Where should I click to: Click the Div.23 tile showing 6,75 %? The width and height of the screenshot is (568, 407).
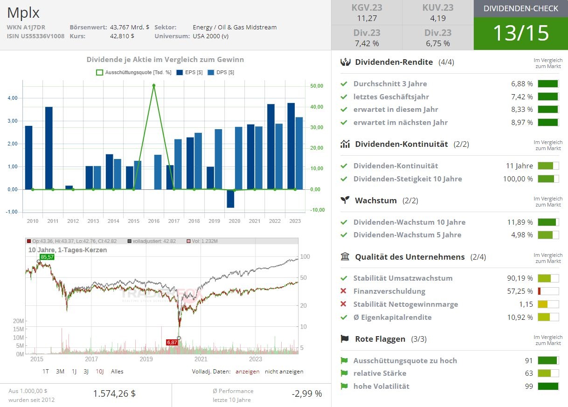point(438,38)
